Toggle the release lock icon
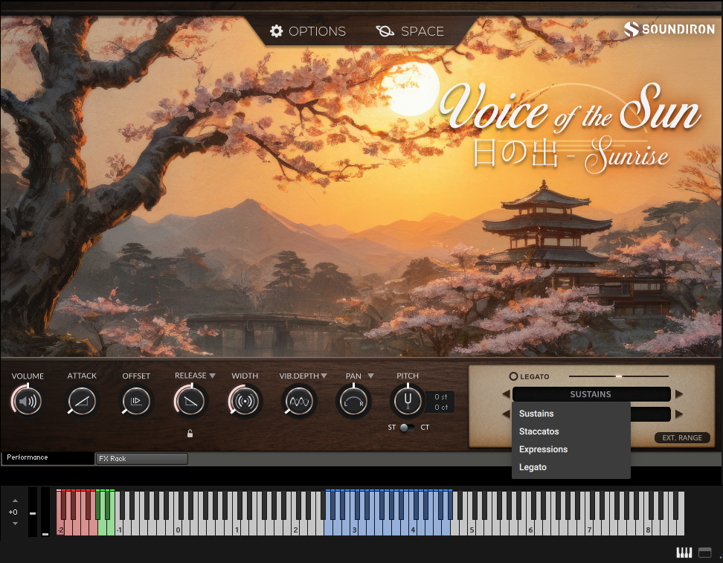 pos(190,434)
